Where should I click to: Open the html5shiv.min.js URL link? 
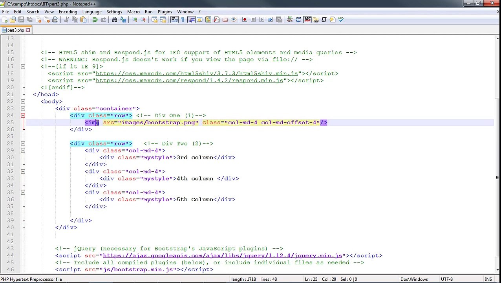pyautogui.click(x=197, y=74)
